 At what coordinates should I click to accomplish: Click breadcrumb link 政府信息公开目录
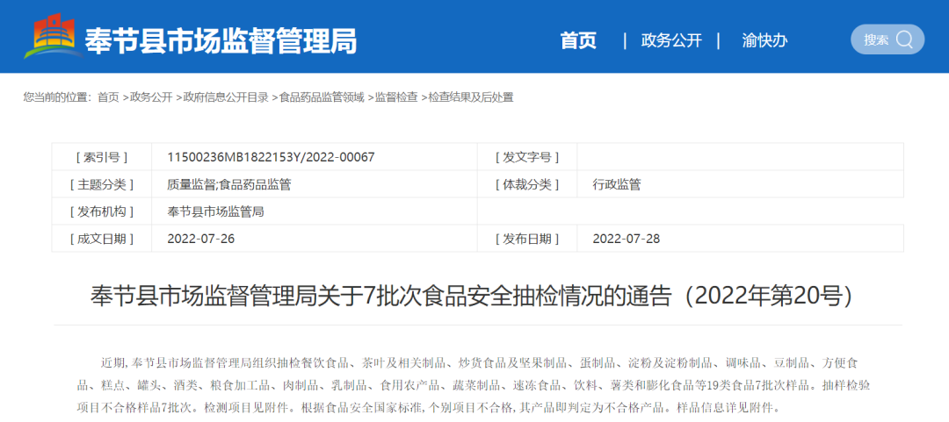226,97
